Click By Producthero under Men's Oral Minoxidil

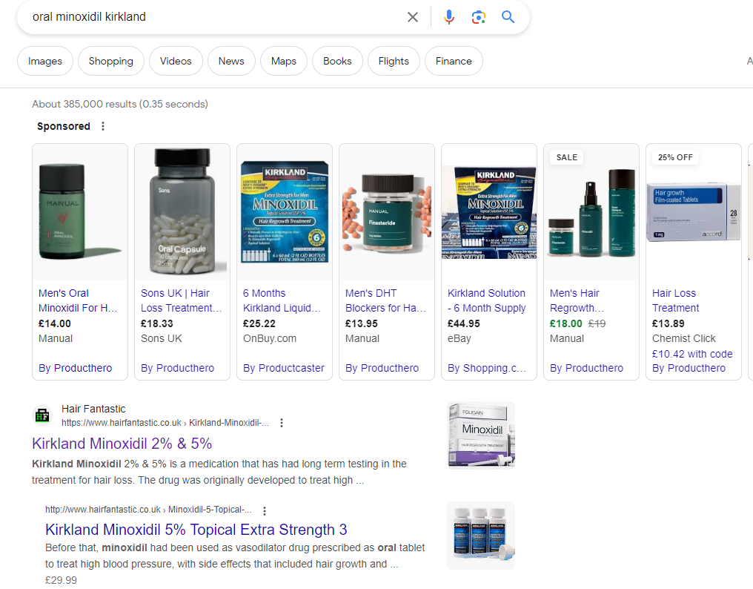pos(75,368)
